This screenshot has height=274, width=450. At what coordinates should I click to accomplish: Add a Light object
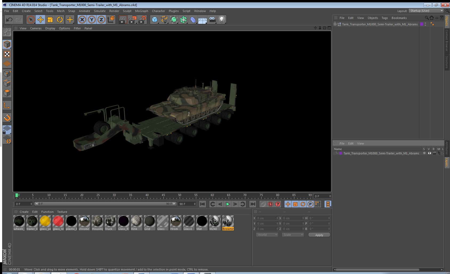(x=222, y=19)
